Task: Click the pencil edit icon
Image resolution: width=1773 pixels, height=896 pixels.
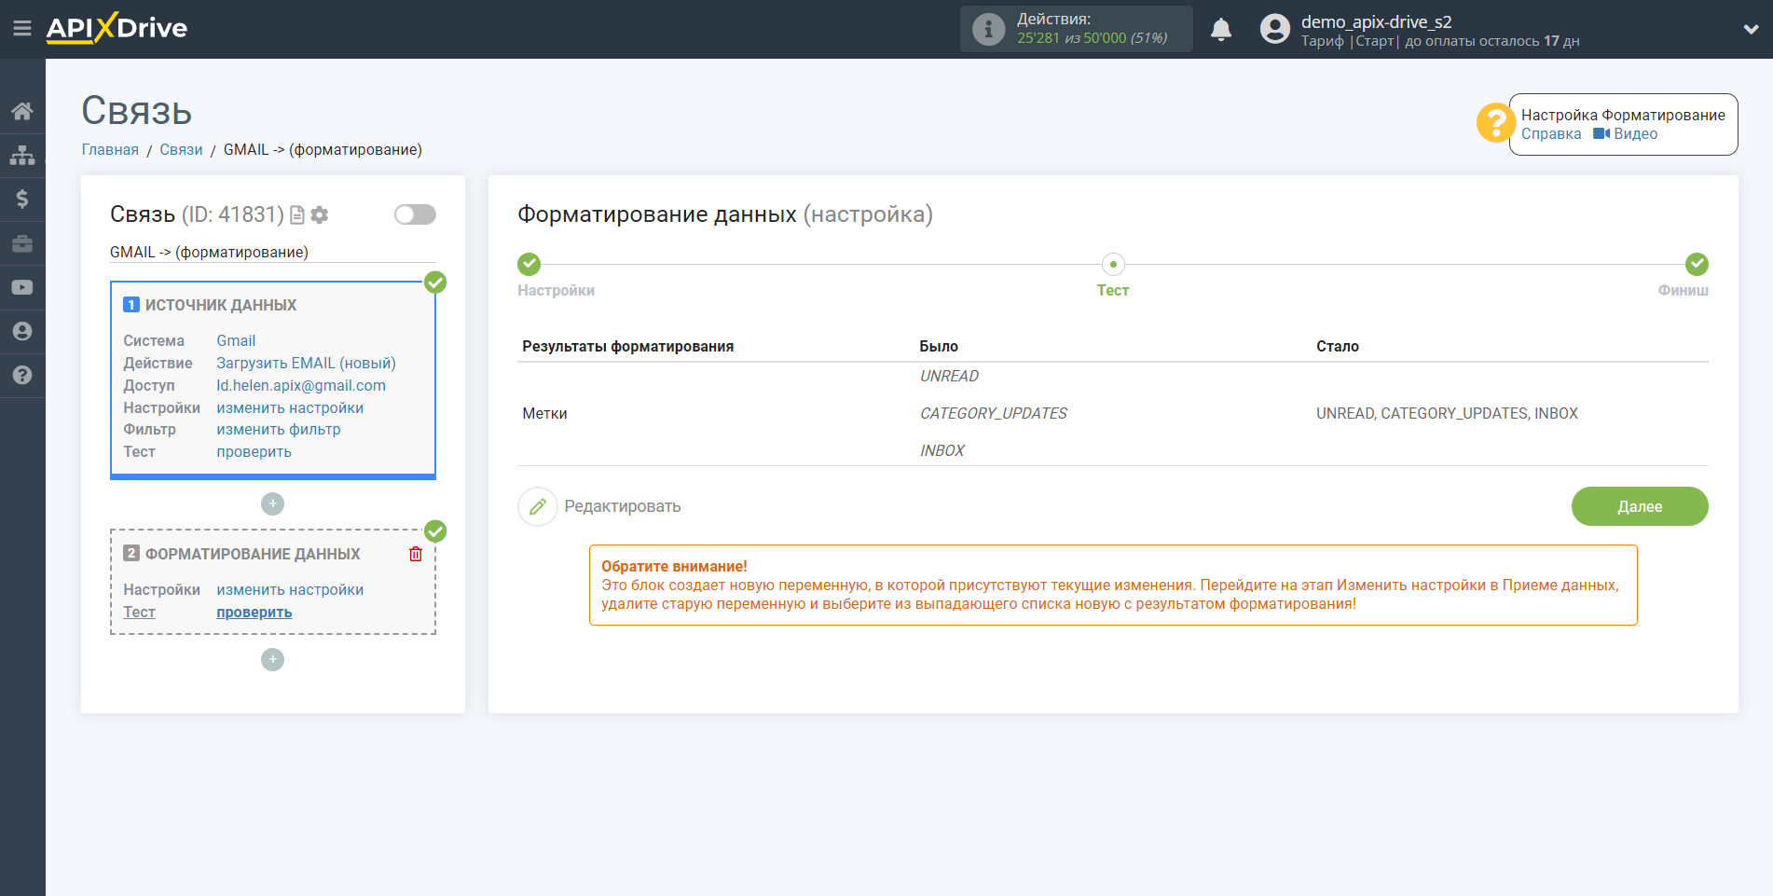Action: click(538, 506)
